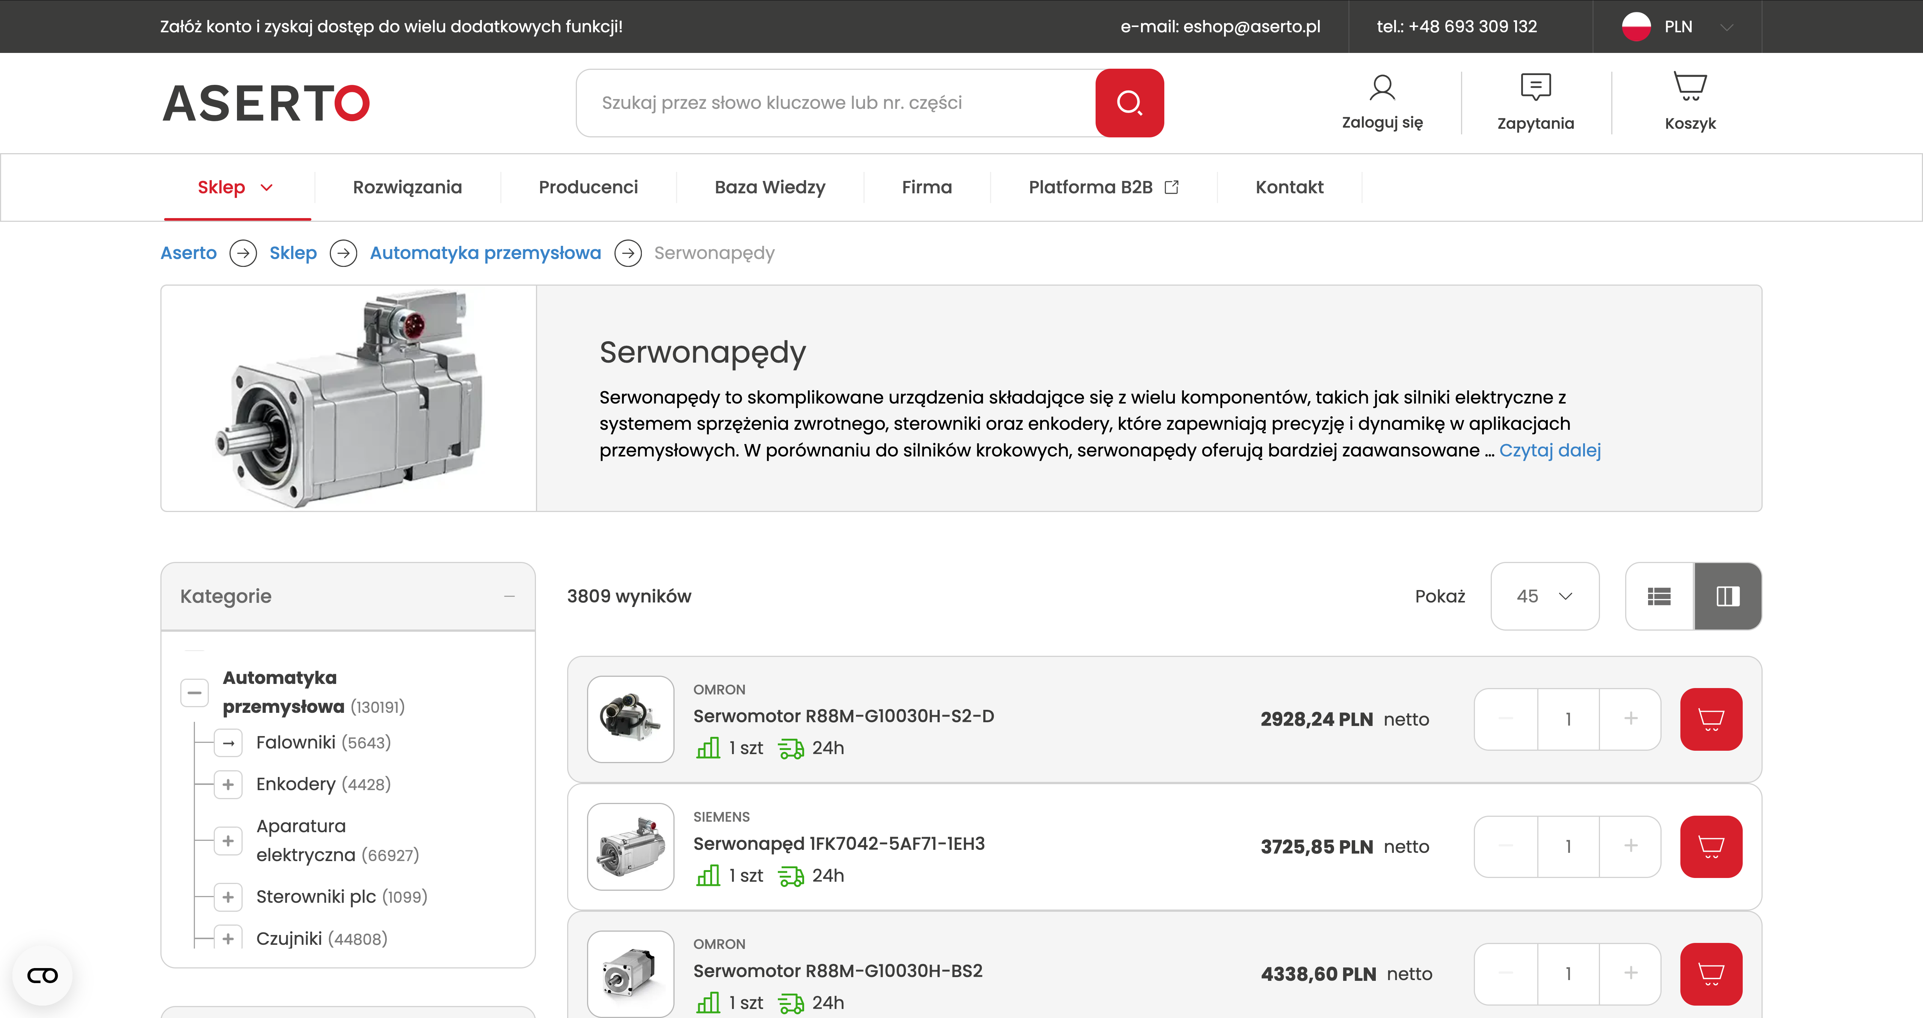Click the phone number +48 693 309 132
1923x1018 pixels.
click(1472, 27)
